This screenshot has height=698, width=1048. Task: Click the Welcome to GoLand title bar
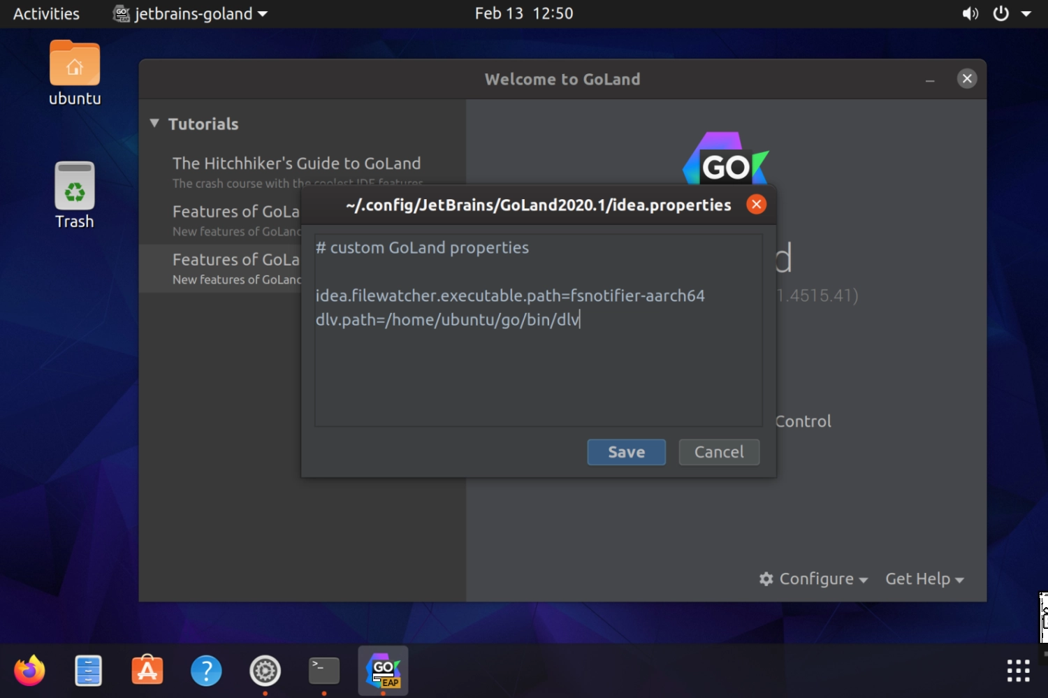[562, 79]
